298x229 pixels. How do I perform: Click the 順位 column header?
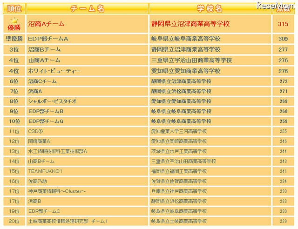(14, 9)
